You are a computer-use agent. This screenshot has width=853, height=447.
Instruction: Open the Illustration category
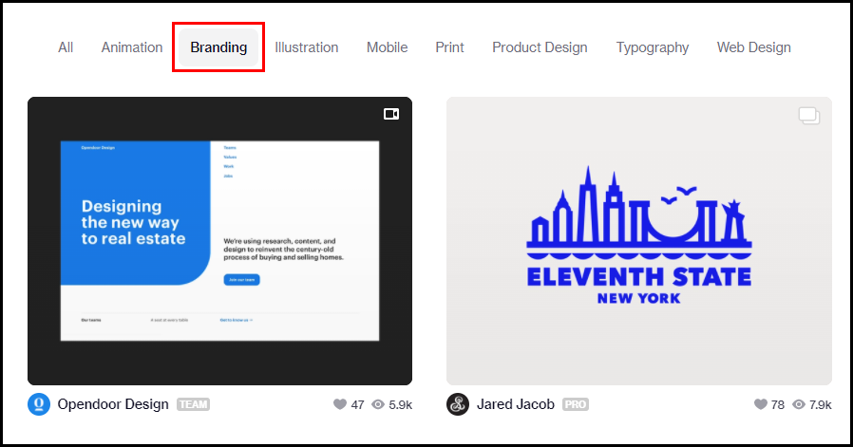pos(306,47)
